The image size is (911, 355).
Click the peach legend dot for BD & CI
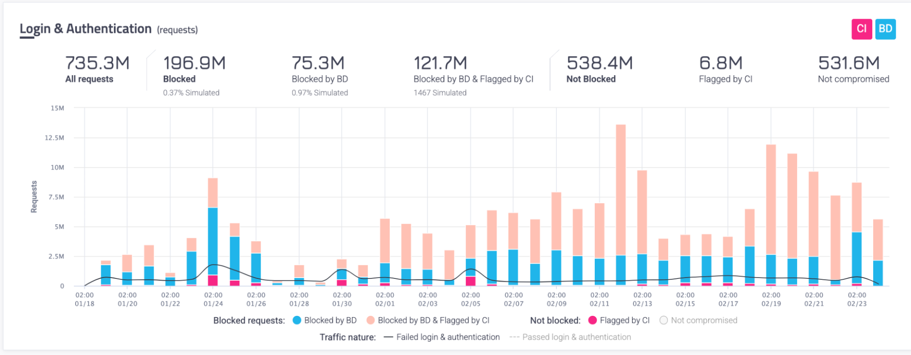pyautogui.click(x=371, y=320)
